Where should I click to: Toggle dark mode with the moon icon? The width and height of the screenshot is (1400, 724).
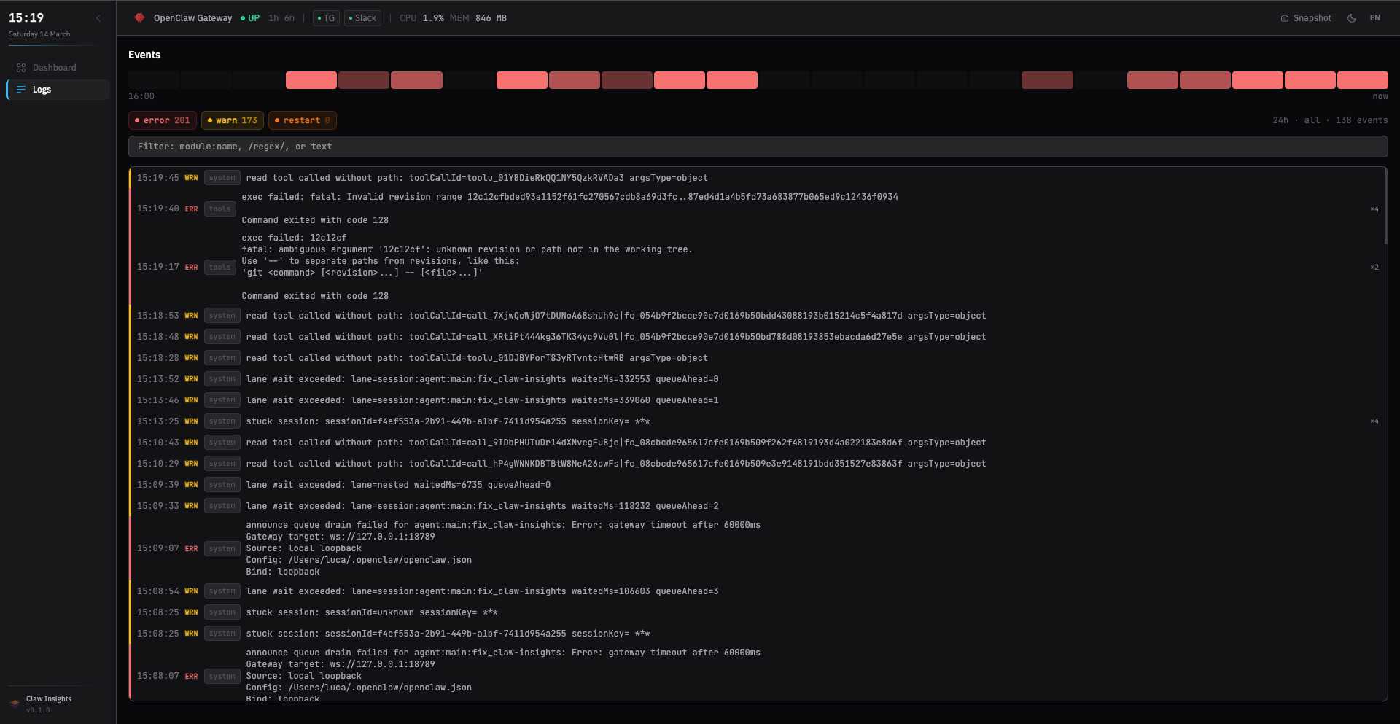(x=1352, y=18)
